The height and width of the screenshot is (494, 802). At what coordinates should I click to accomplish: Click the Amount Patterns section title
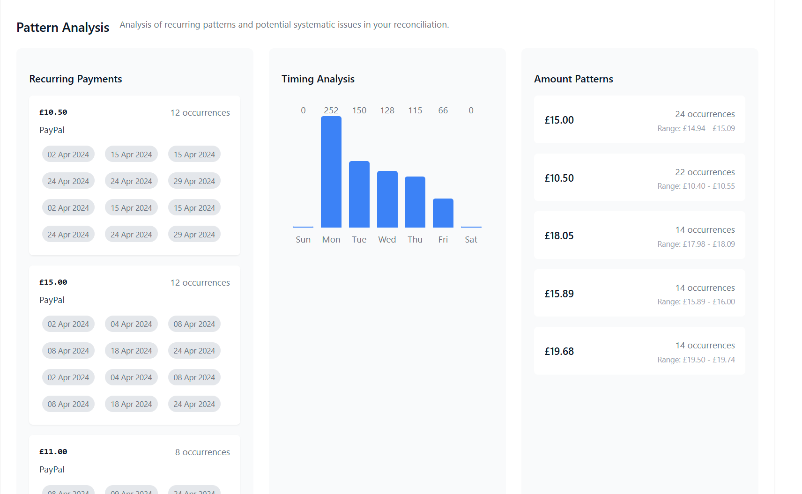click(x=573, y=79)
